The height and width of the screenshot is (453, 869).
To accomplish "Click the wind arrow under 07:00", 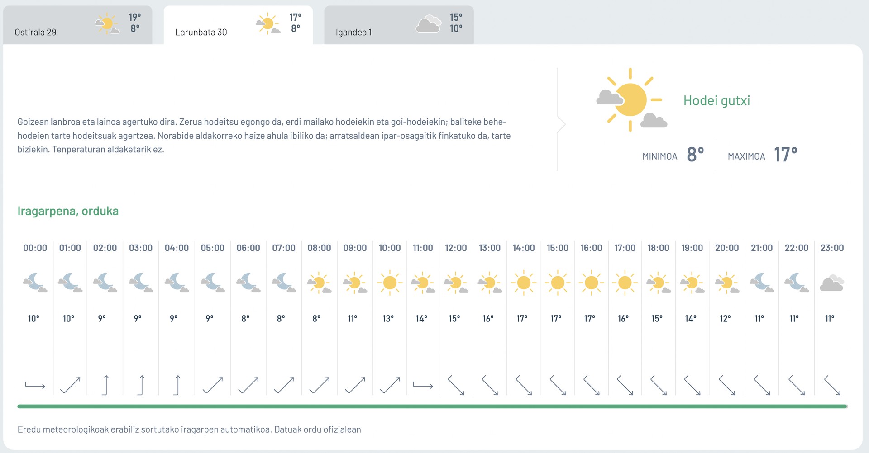I will [x=284, y=385].
